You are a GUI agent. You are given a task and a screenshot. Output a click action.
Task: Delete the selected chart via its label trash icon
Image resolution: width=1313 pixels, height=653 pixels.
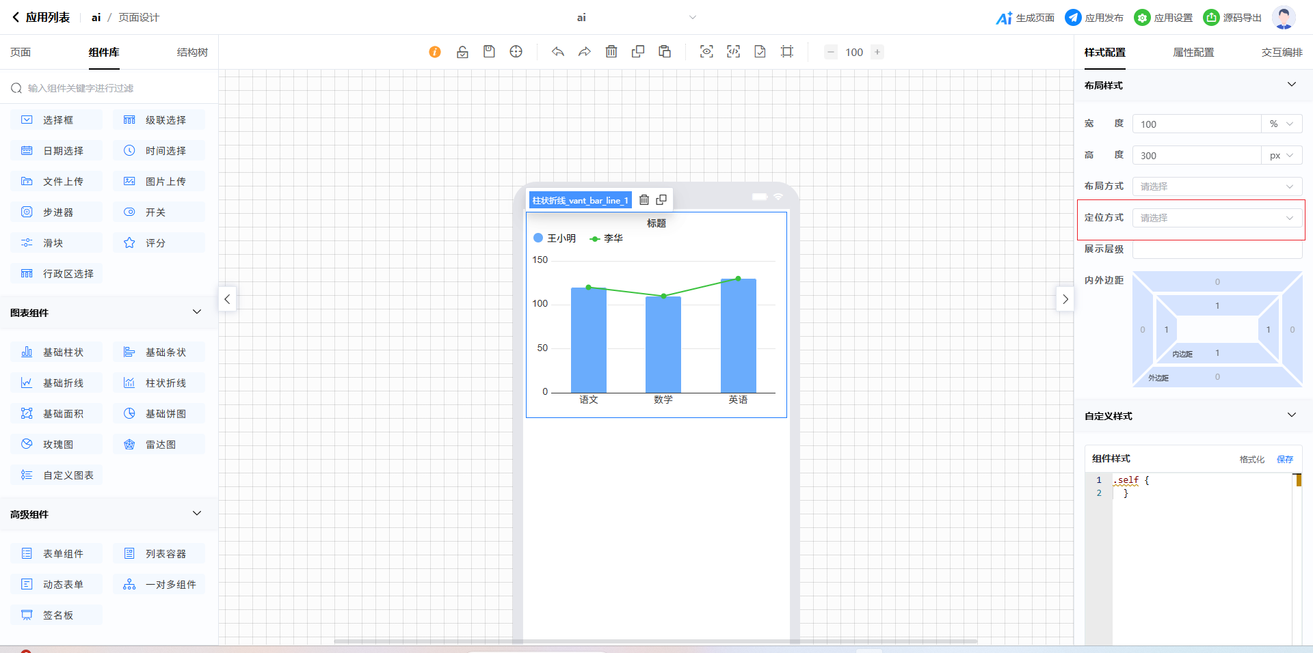coord(644,200)
